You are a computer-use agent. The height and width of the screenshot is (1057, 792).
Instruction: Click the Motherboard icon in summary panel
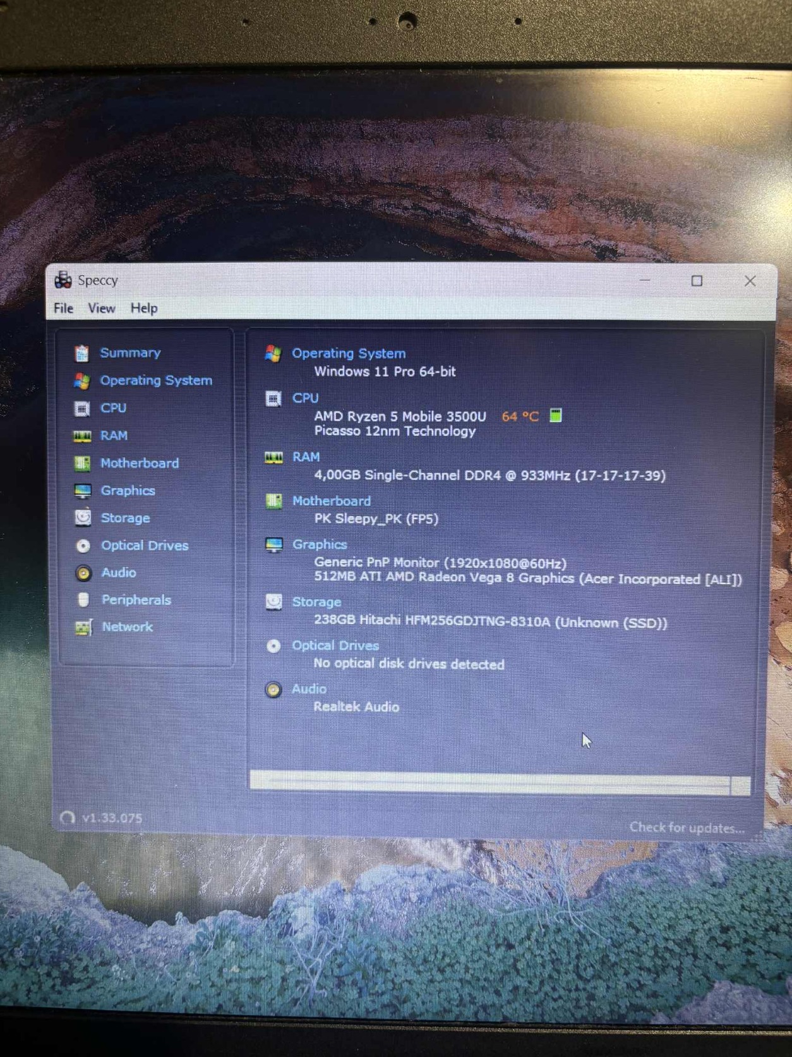click(273, 501)
